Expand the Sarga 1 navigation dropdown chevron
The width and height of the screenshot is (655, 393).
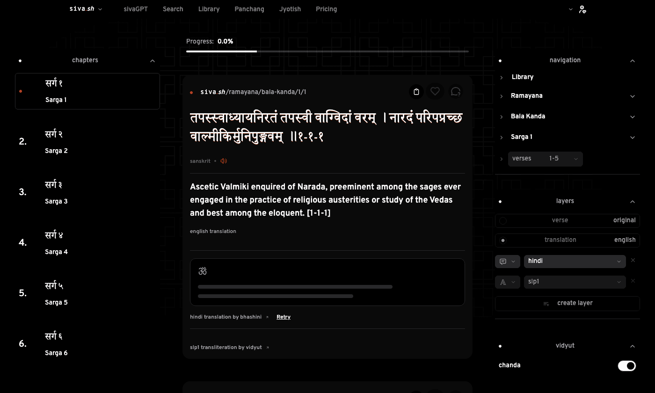(633, 138)
